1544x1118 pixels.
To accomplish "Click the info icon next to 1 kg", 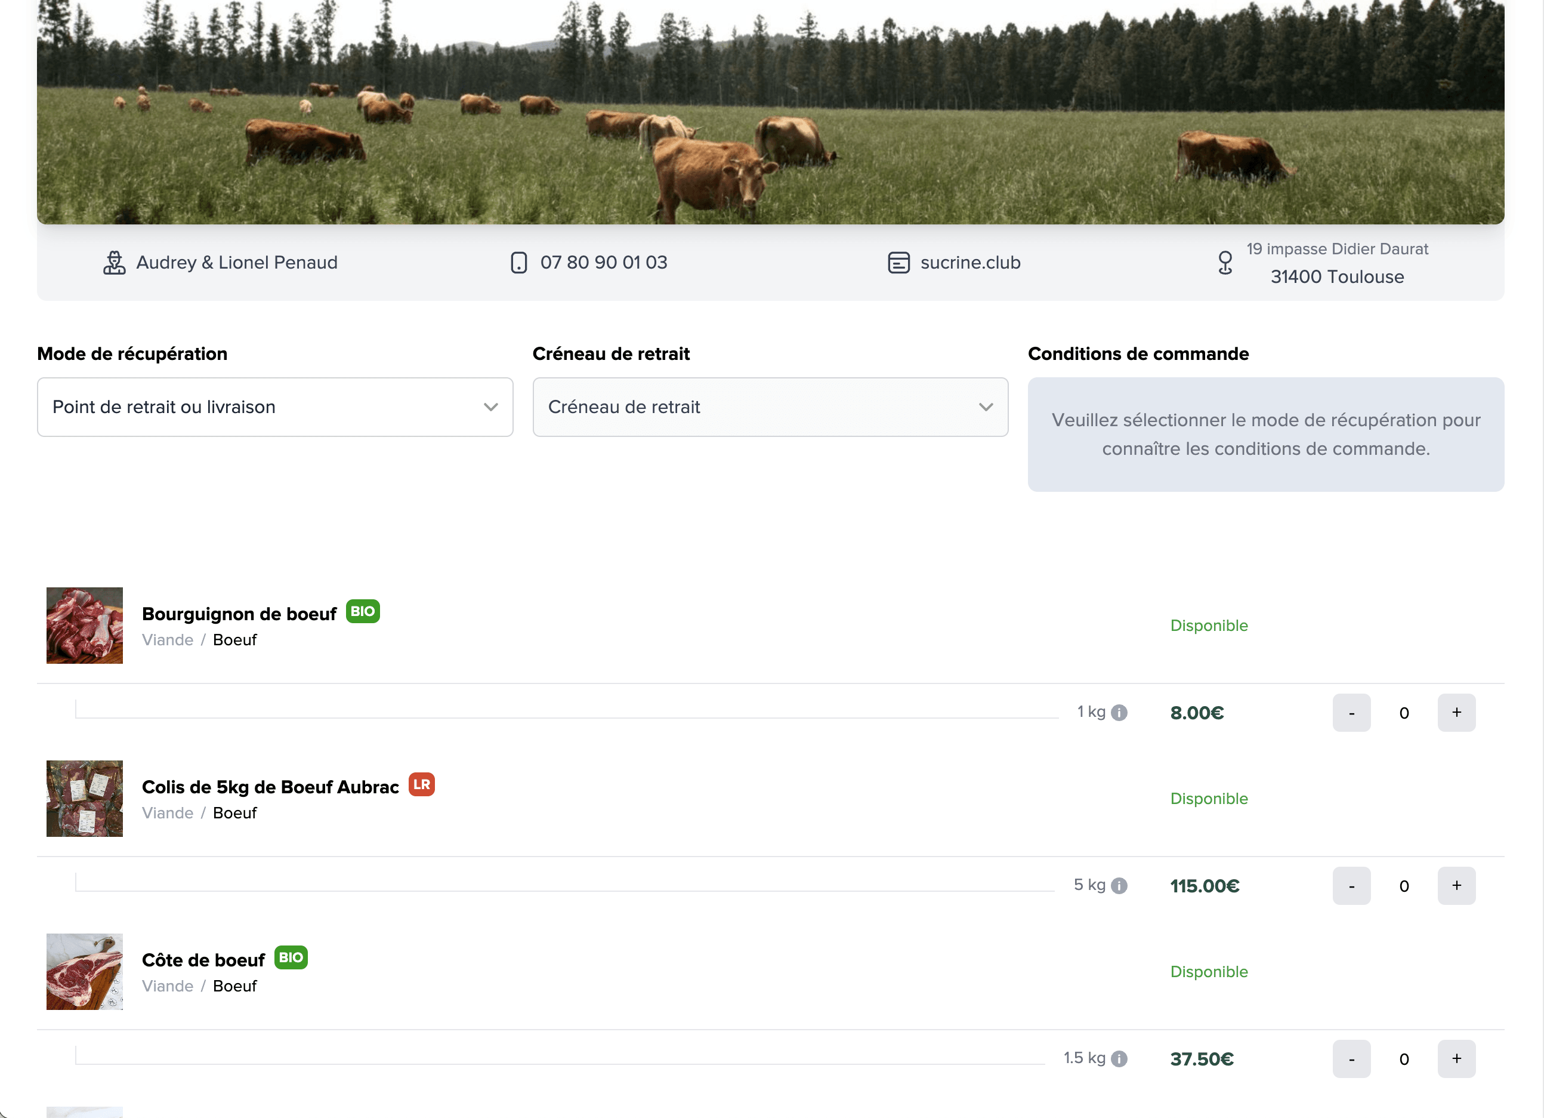I will pos(1119,713).
